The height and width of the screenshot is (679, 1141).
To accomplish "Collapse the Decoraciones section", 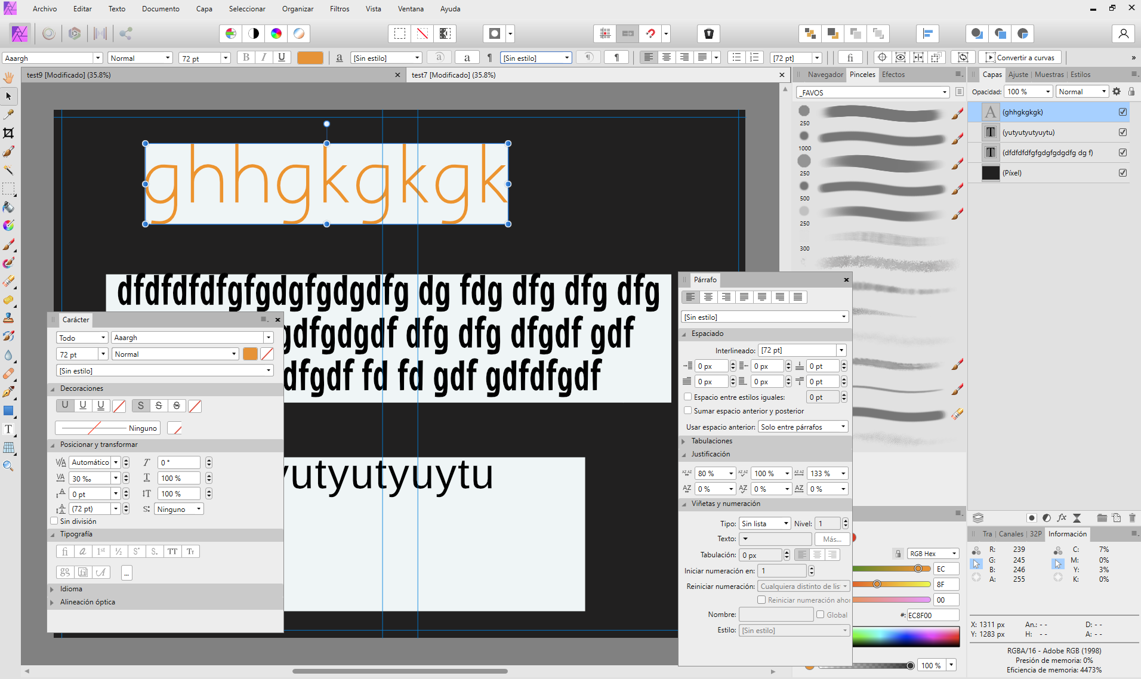I will point(53,388).
